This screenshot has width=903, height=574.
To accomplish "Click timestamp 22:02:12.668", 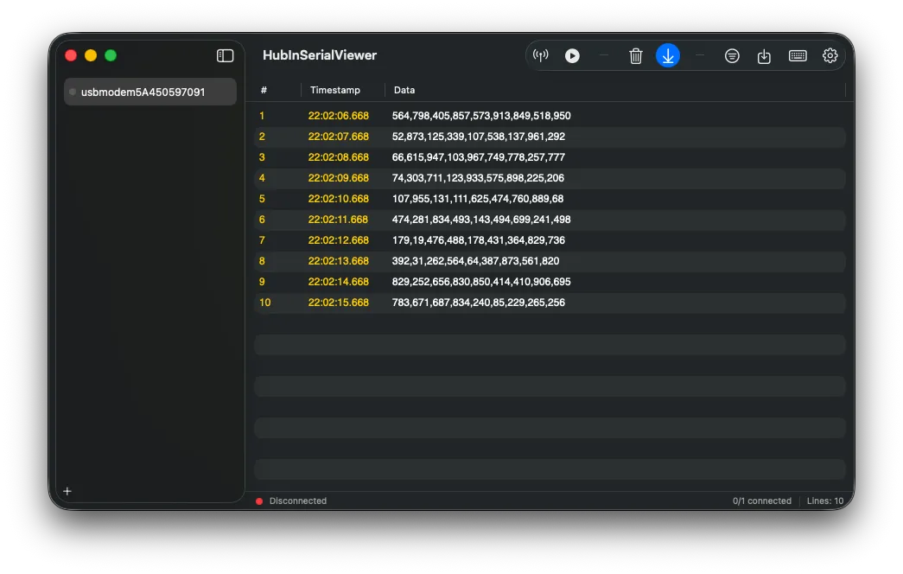I will [x=338, y=240].
